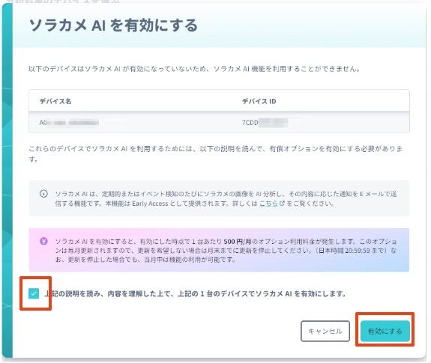Screen dimensions: 431x363
Task: Click the キャンセル button
Action: (325, 331)
